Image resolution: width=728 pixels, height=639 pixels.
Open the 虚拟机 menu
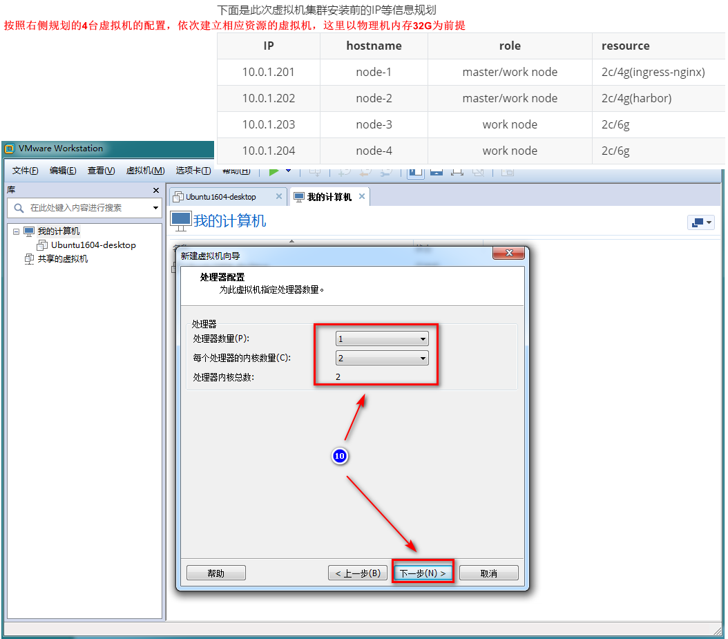[145, 171]
